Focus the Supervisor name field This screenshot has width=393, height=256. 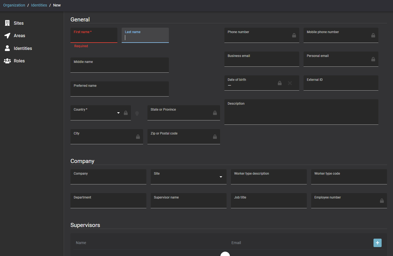189,201
